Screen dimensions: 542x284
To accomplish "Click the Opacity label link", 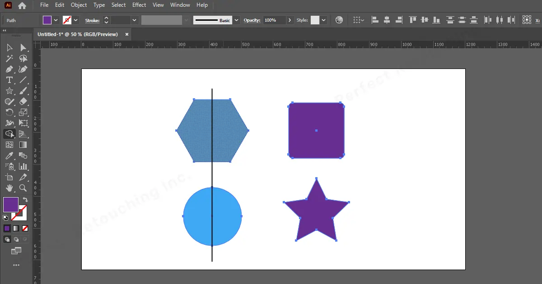I will pyautogui.click(x=252, y=20).
